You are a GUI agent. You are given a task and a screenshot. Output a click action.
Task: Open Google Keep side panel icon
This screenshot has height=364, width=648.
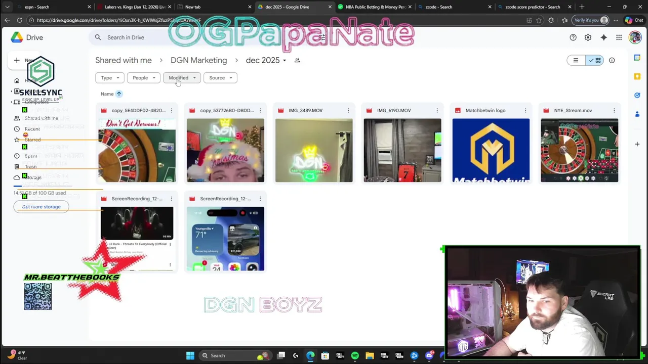pos(637,76)
